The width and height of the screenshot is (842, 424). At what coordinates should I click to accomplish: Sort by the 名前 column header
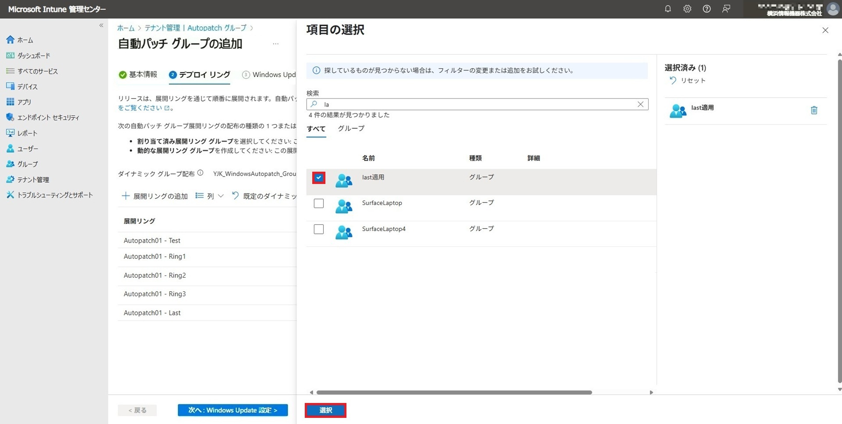[x=368, y=158]
